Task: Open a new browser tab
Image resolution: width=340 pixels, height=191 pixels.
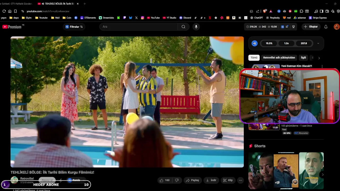Action: tap(85, 4)
